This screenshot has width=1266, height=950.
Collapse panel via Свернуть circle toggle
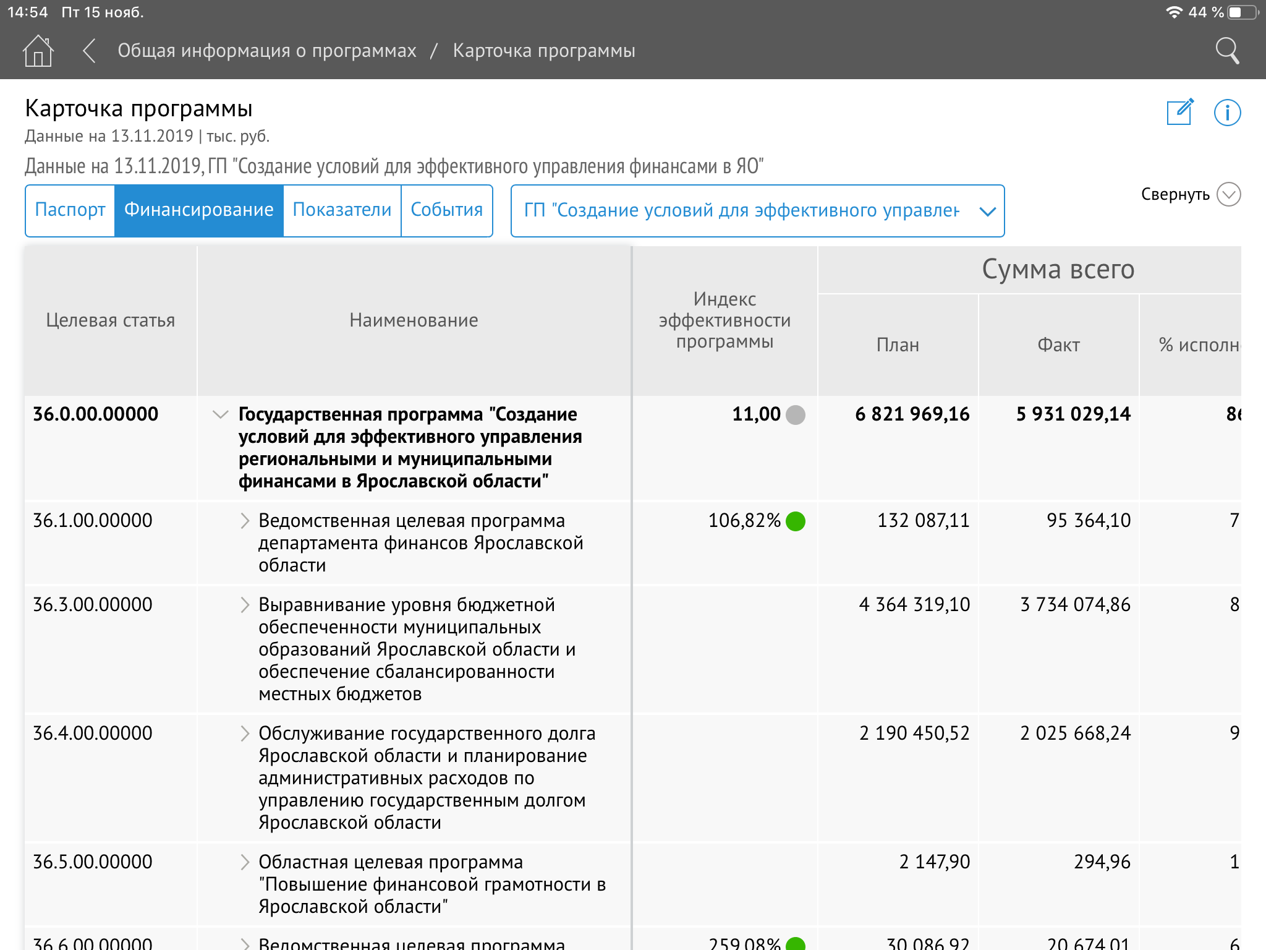click(1228, 195)
